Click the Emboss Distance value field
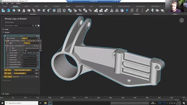Image resolution: width=187 pixels, height=105 pixels. (29, 67)
